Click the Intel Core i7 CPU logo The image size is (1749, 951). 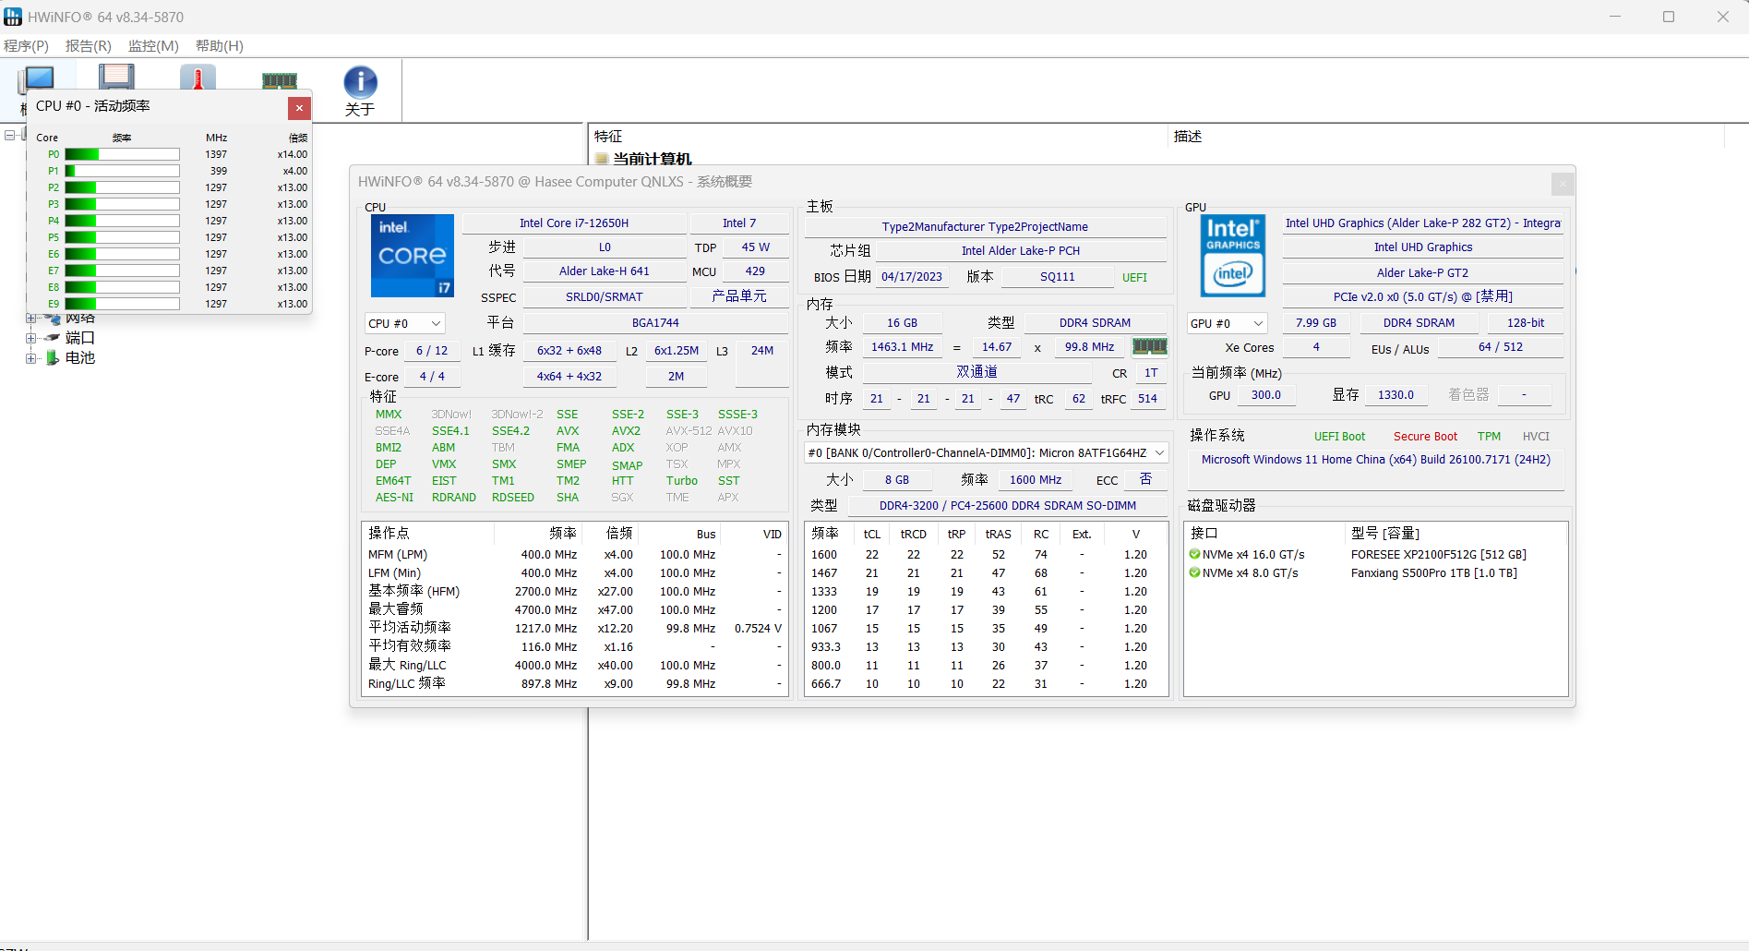tap(412, 256)
